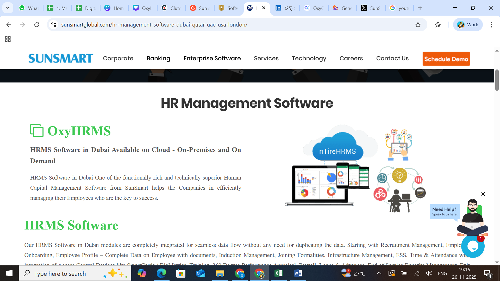500x281 pixels.
Task: Open the Careers page link
Action: [351, 58]
